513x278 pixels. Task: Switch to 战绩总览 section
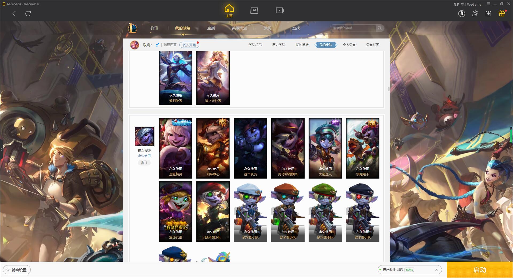[255, 45]
